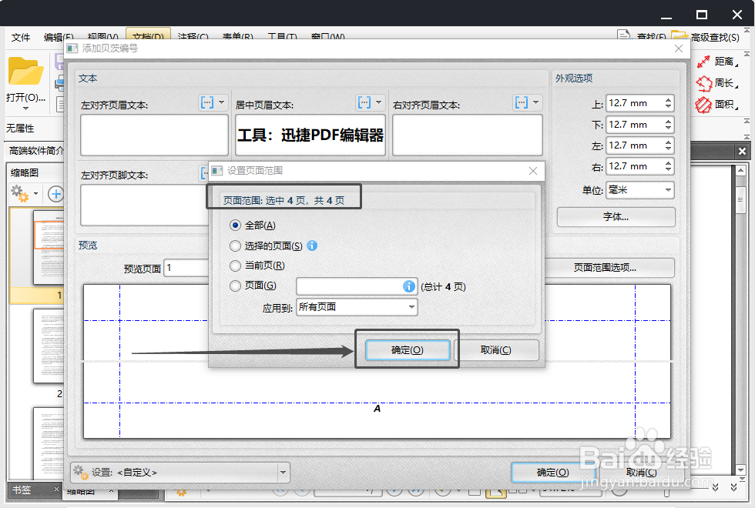Open the 单位 毫米 unit dropdown

[x=640, y=190]
